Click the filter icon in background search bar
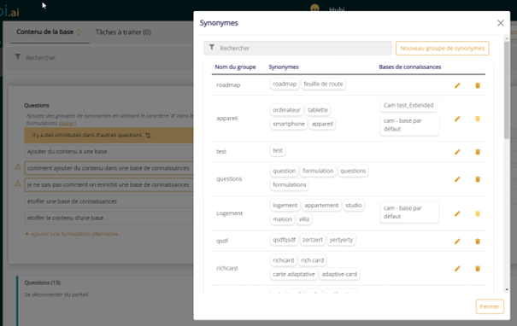The width and height of the screenshot is (517, 326). coord(18,57)
